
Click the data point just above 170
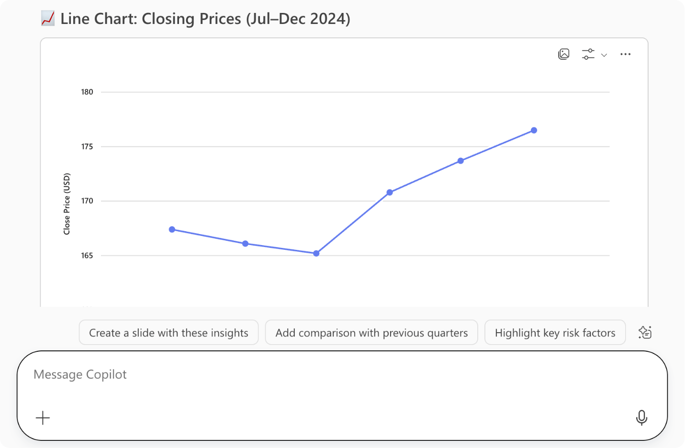pyautogui.click(x=390, y=192)
